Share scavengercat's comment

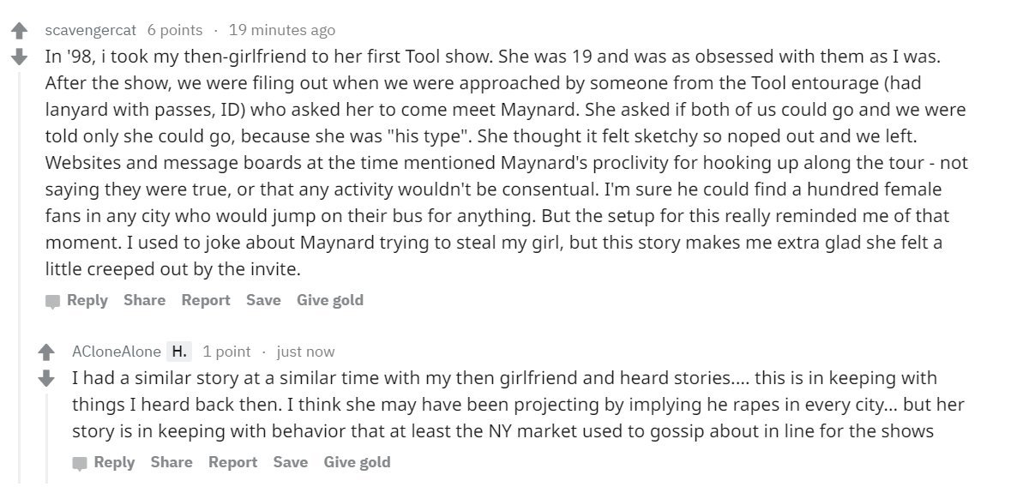[144, 300]
